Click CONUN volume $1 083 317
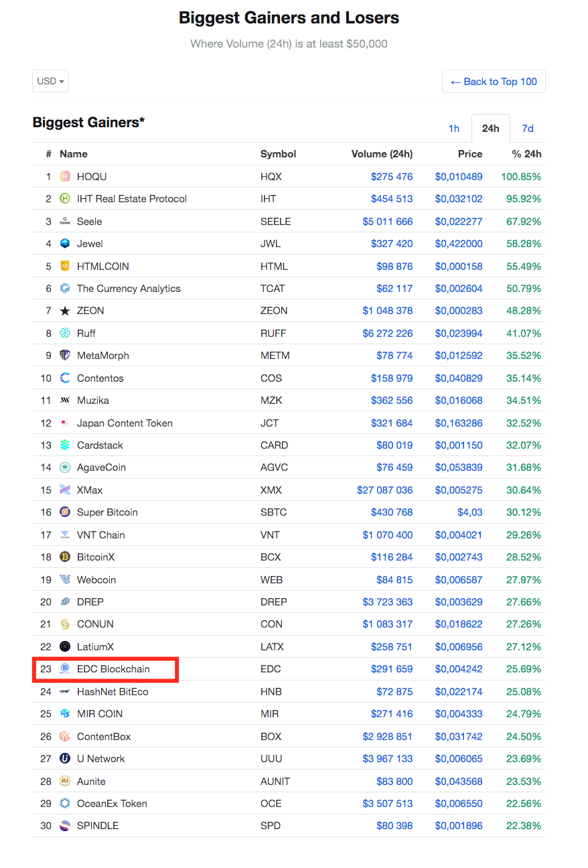The width and height of the screenshot is (588, 868). 388,624
